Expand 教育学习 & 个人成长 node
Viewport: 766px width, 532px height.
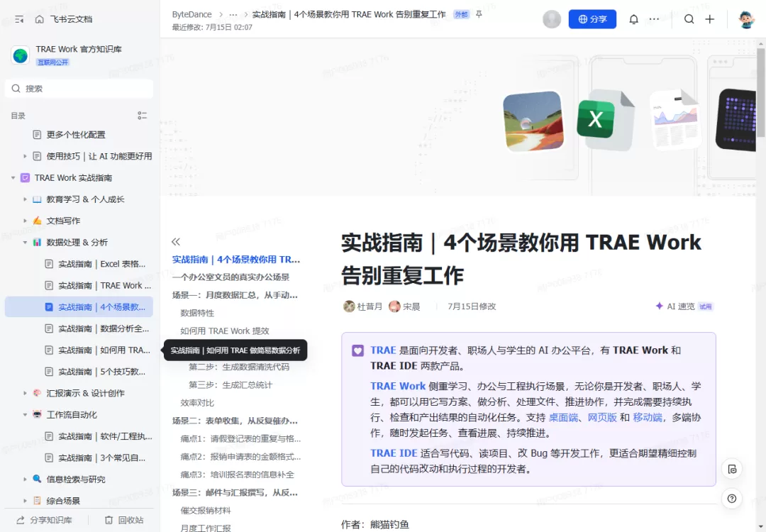tap(25, 199)
